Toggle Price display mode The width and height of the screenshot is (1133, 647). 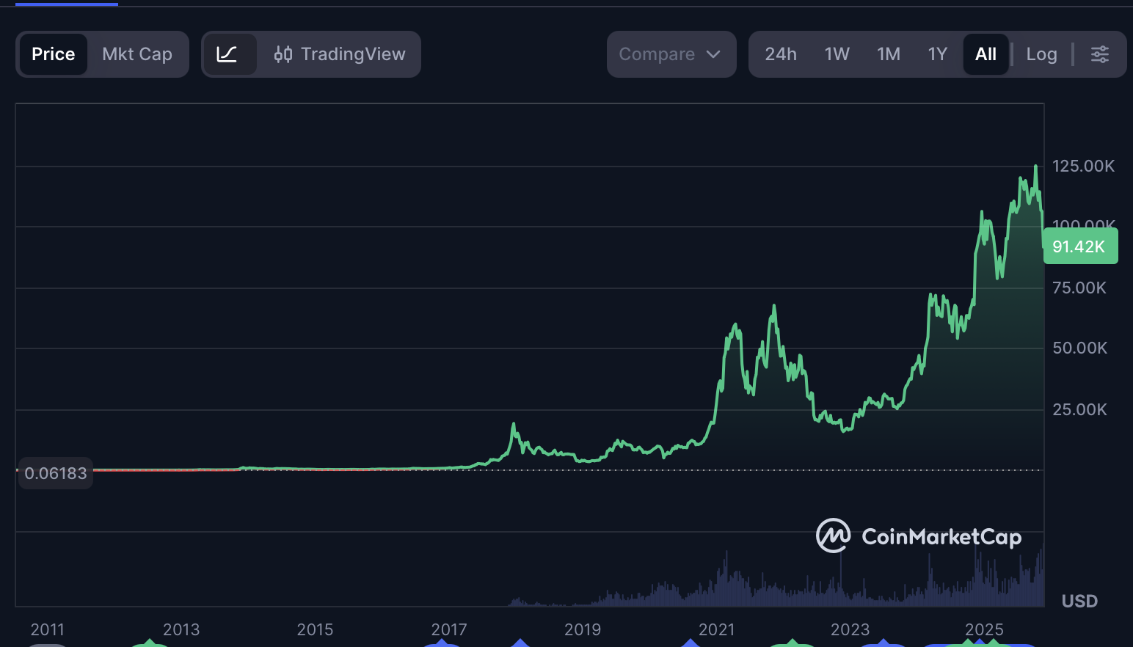(x=52, y=54)
